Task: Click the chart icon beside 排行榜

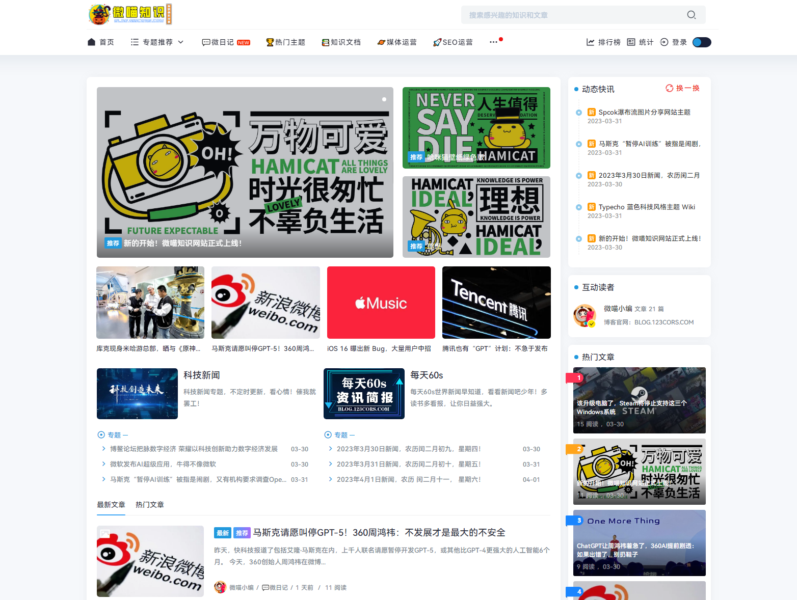Action: [x=590, y=42]
